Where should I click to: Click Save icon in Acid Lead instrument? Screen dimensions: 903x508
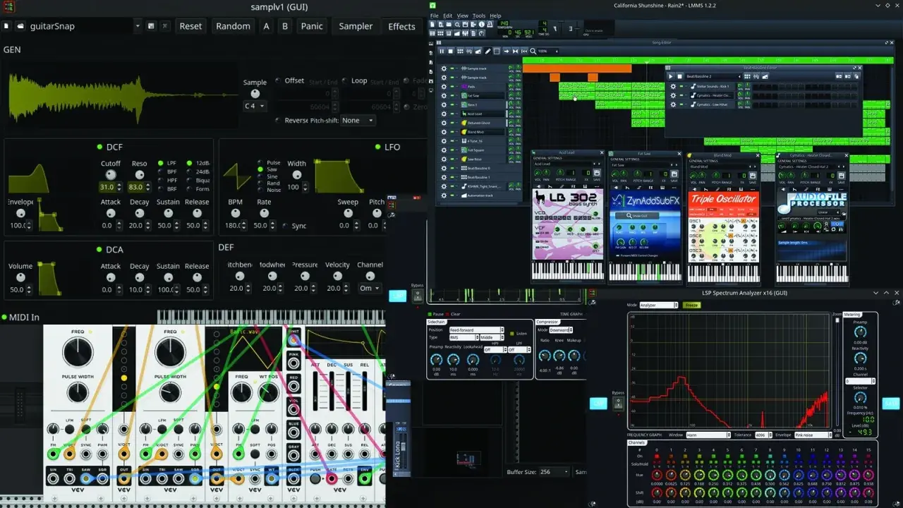click(x=597, y=173)
